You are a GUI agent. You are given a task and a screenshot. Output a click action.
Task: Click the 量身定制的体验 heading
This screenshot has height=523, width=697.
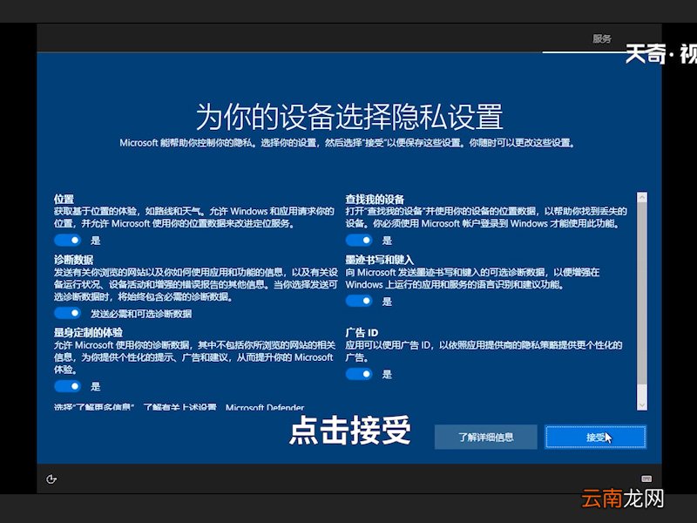click(x=88, y=332)
